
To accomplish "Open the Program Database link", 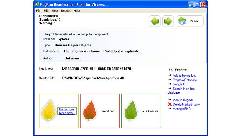I will [x=186, y=80].
